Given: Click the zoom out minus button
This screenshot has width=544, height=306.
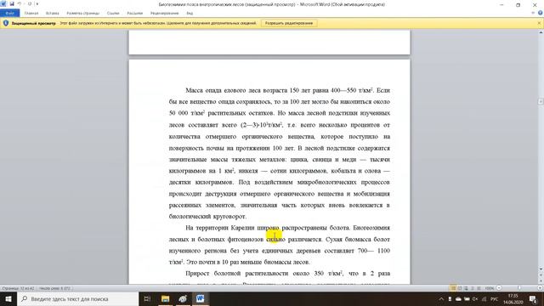Looking at the screenshot, I should (499, 288).
